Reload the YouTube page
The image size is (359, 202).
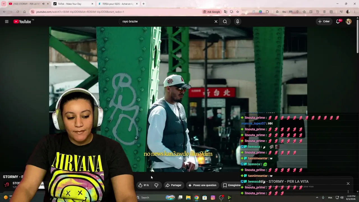point(18,12)
